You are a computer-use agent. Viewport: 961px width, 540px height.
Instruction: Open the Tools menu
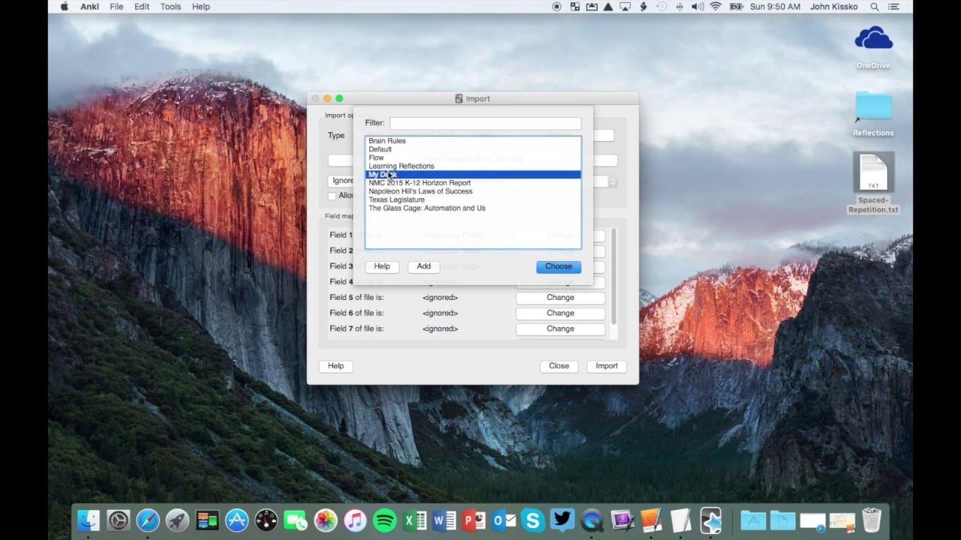point(170,7)
